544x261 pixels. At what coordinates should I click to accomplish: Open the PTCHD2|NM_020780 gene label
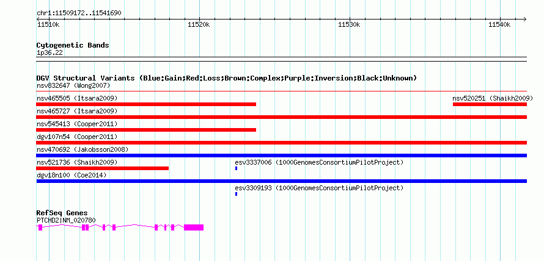point(66,221)
